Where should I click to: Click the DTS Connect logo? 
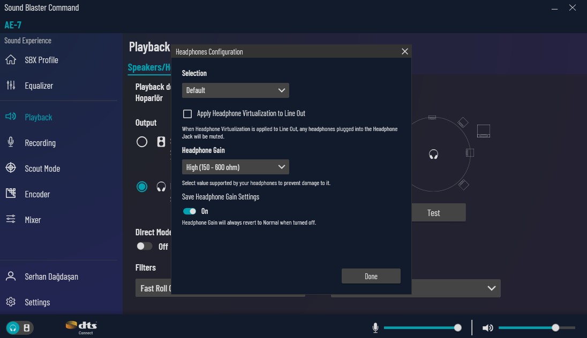pos(81,327)
